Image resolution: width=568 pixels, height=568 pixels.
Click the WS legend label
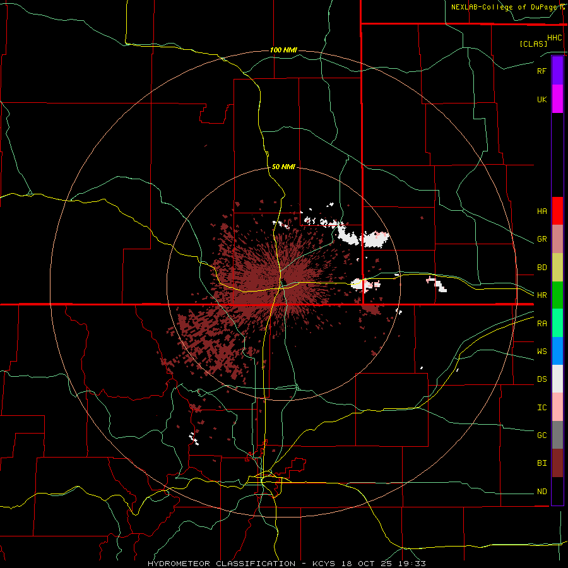pyautogui.click(x=541, y=352)
